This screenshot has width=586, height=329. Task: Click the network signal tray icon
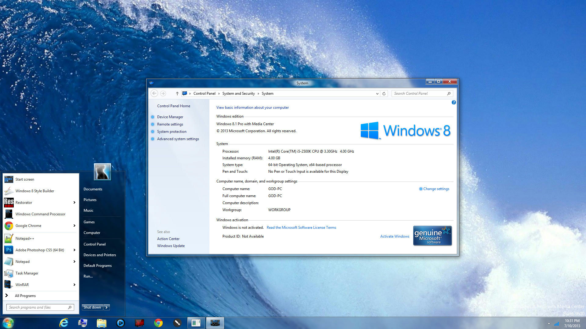click(x=557, y=324)
